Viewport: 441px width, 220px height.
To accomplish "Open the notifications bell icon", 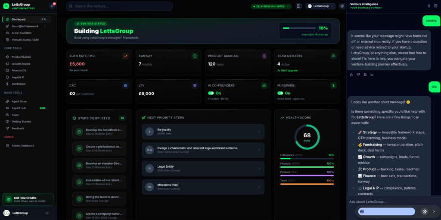I will 52,6.
